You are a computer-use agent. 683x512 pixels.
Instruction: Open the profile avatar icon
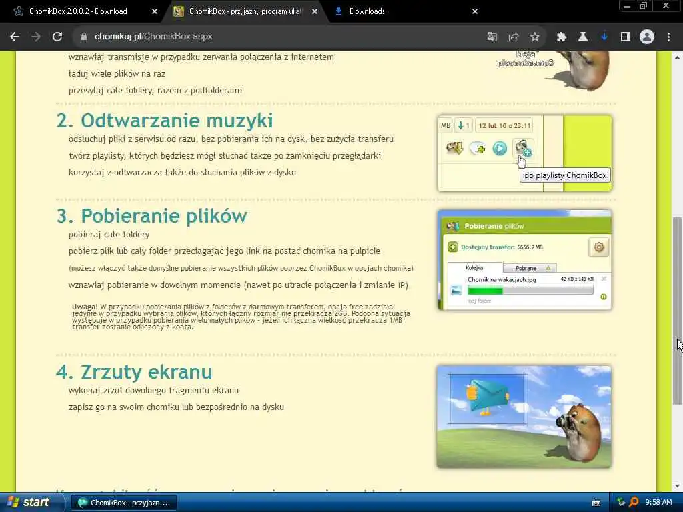pos(647,37)
